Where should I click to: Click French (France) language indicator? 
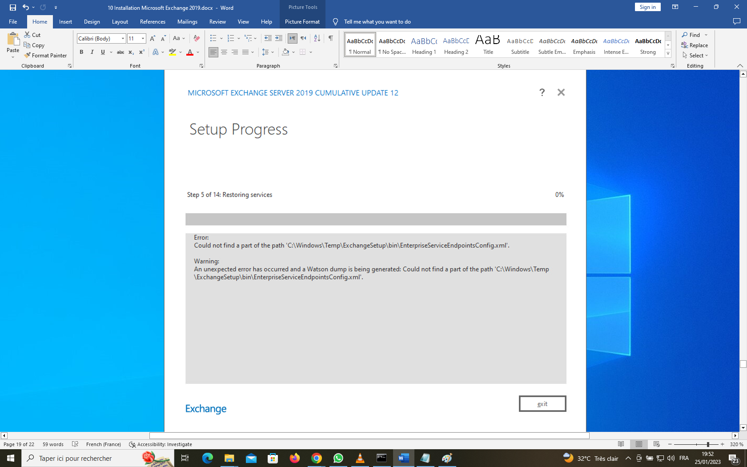point(104,444)
